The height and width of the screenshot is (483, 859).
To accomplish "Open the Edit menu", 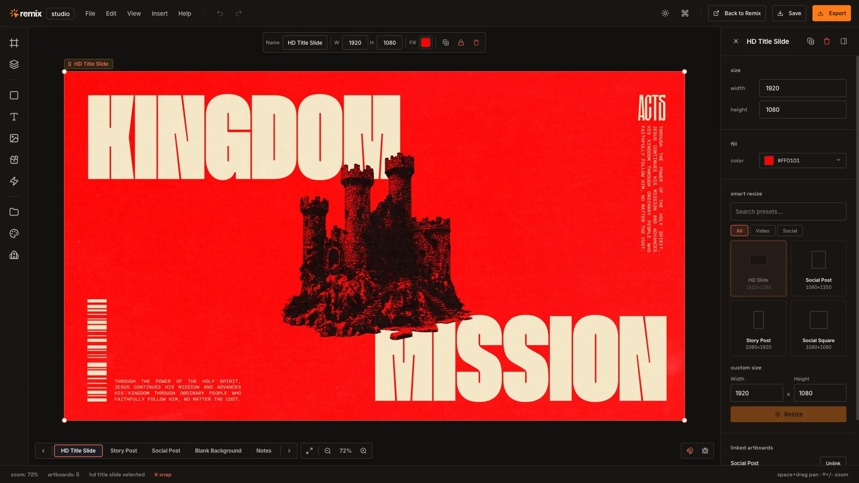I will tap(111, 13).
